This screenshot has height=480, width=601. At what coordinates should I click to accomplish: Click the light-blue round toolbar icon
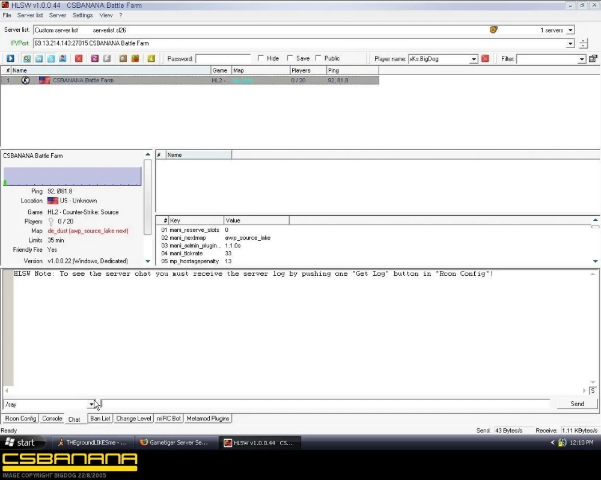[x=50, y=59]
